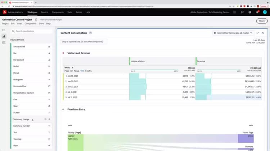This screenshot has height=151, width=270.
Task: Click the Home Page flow node
Action: 246,138
